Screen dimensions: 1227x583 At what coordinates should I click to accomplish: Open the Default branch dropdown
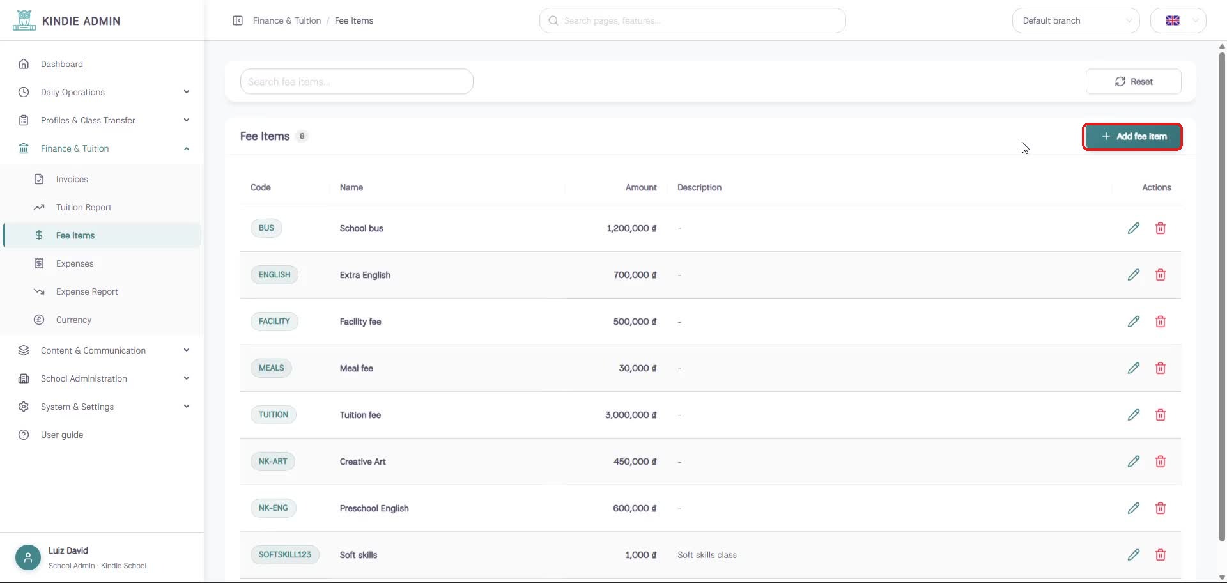pos(1076,20)
